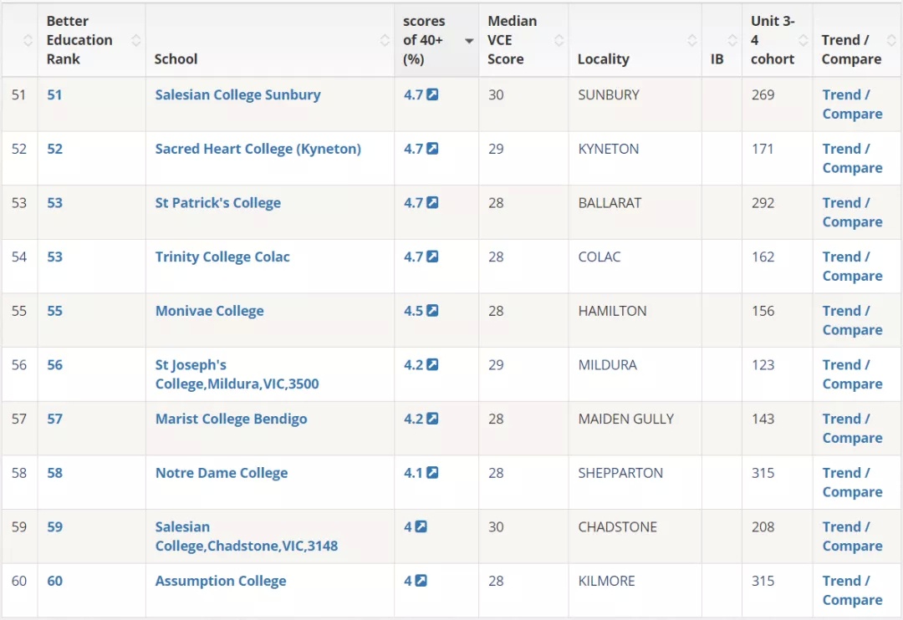Click the external link icon in the St Joseph's College Mildura row
903x620 pixels.
432,365
